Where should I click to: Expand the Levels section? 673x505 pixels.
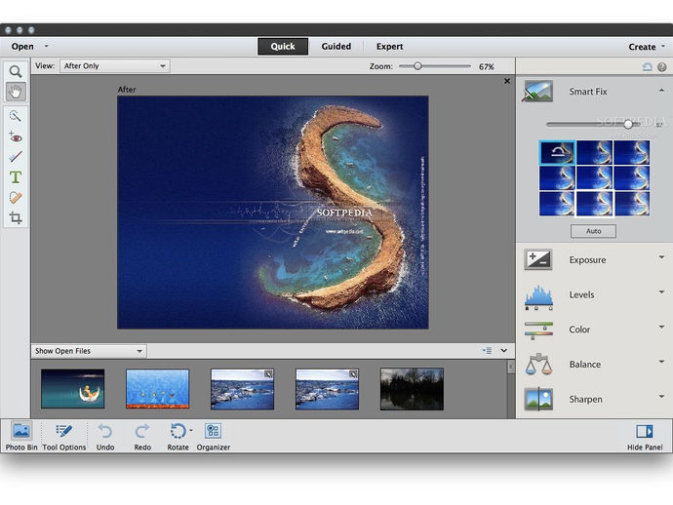pyautogui.click(x=661, y=292)
